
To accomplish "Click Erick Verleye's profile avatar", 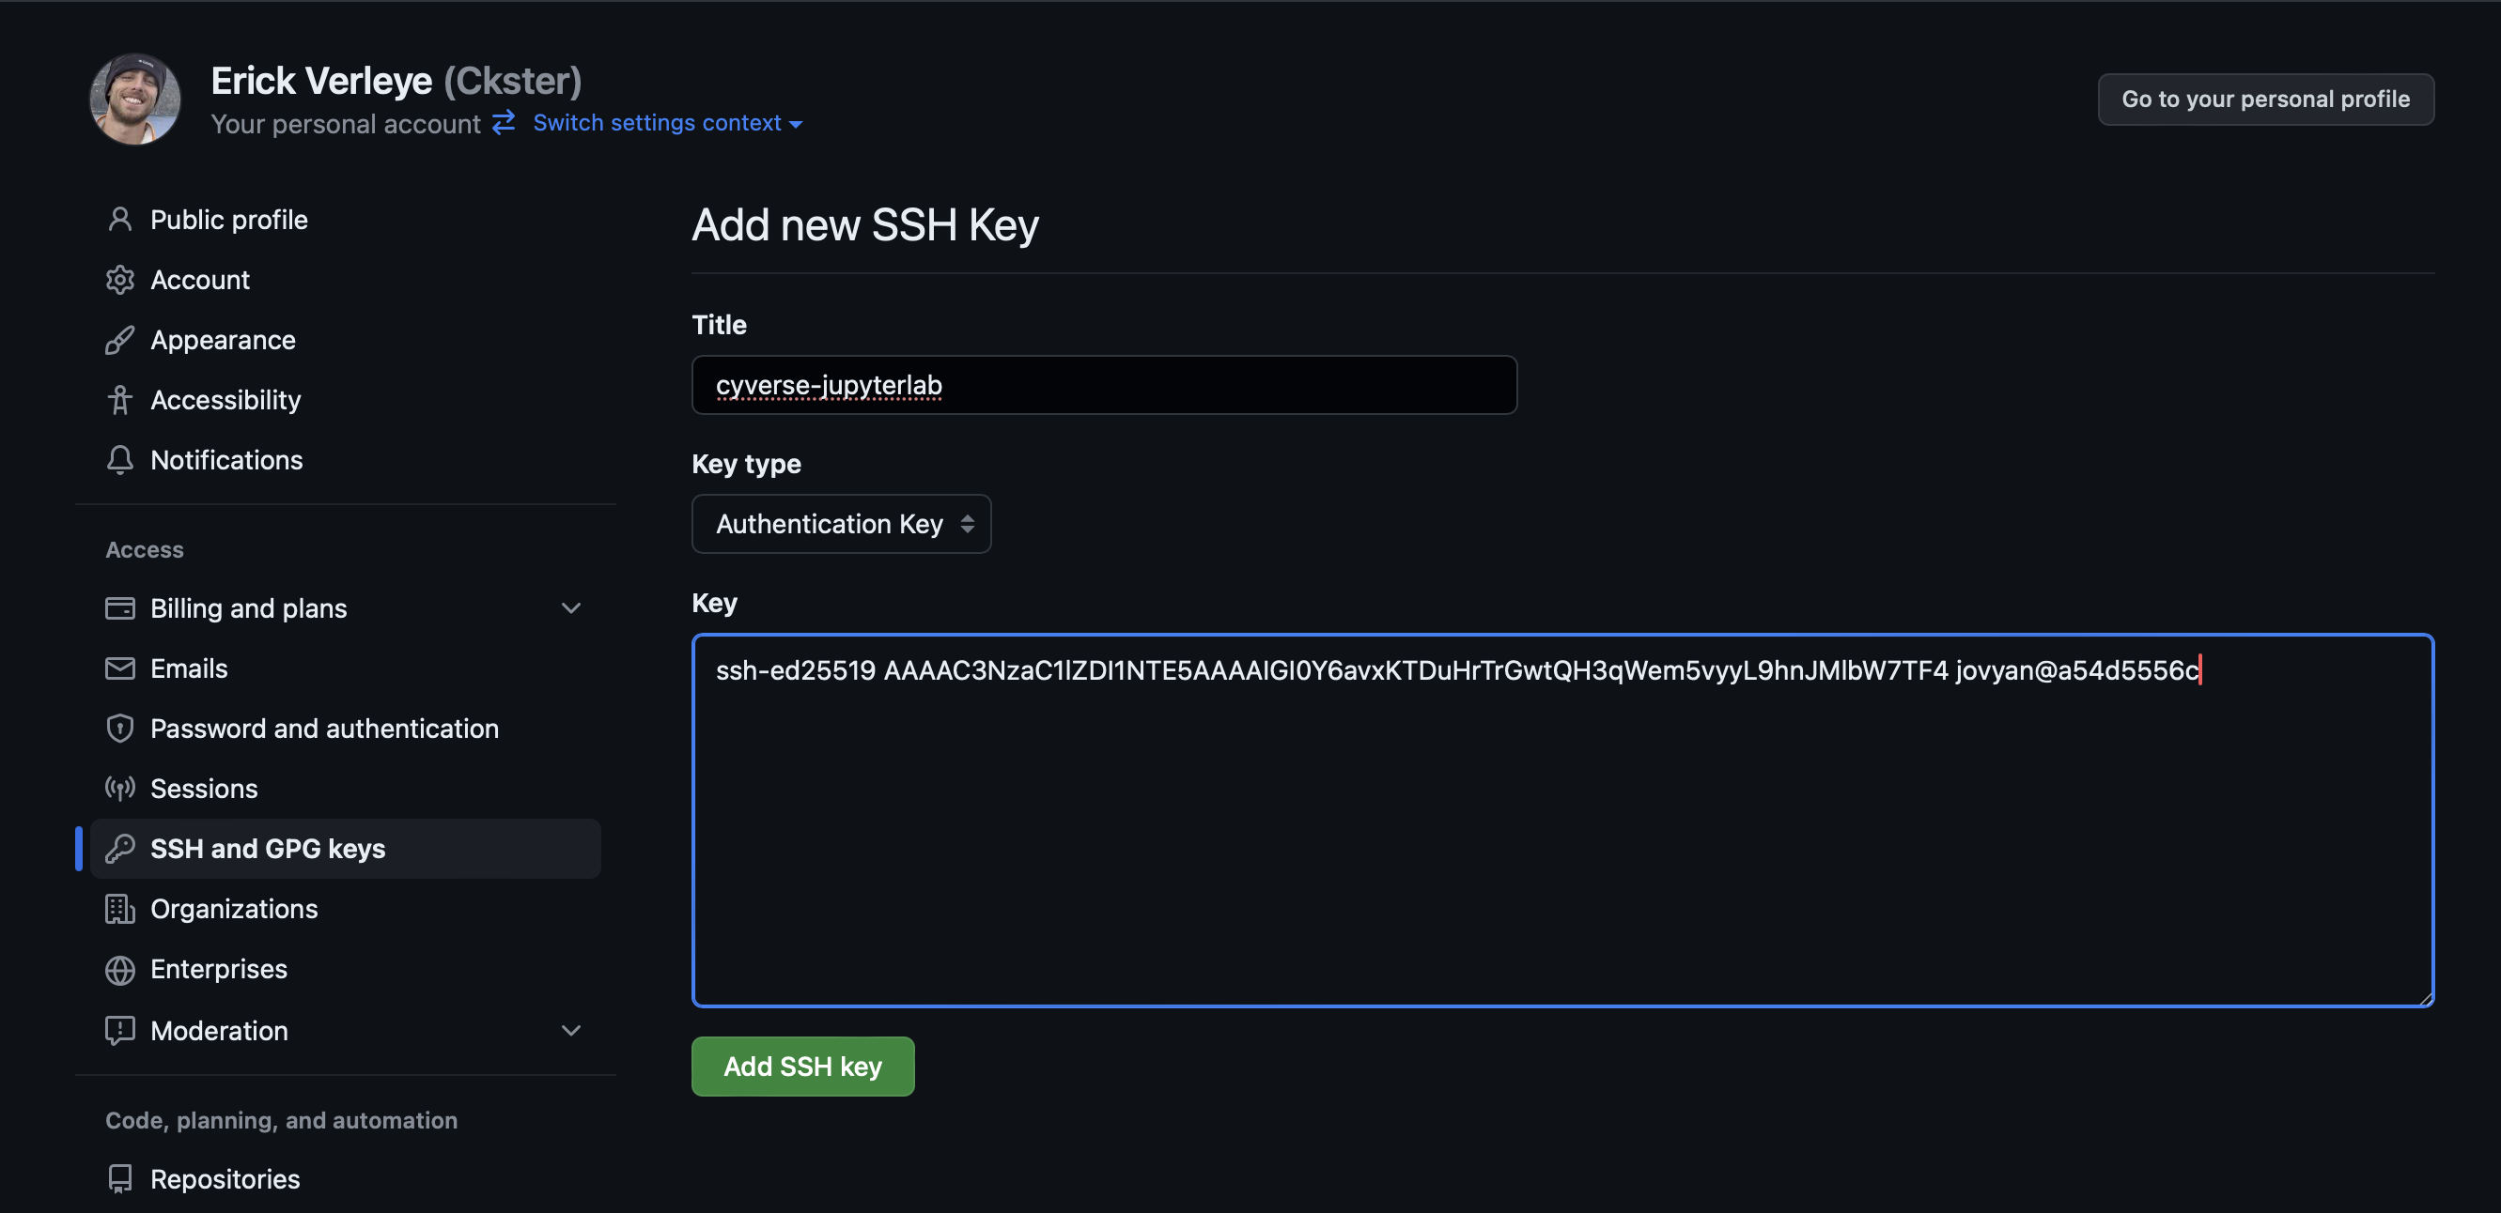I will click(135, 99).
